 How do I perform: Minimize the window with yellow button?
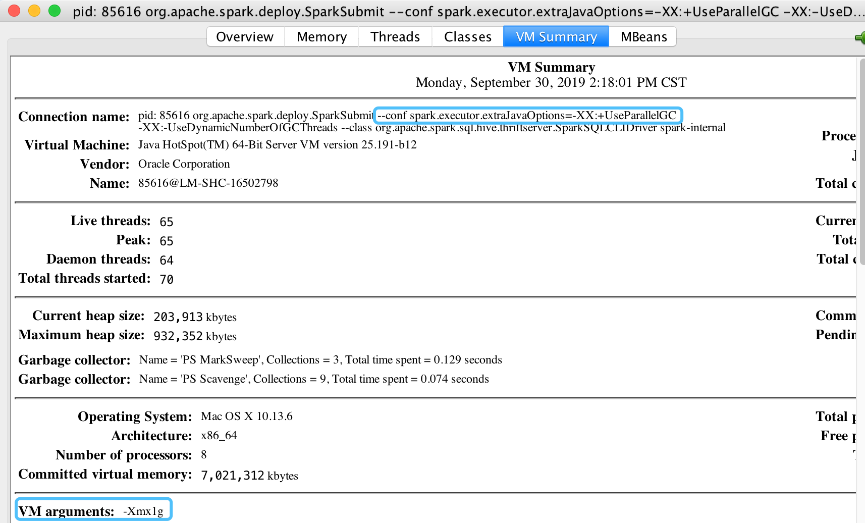(34, 11)
